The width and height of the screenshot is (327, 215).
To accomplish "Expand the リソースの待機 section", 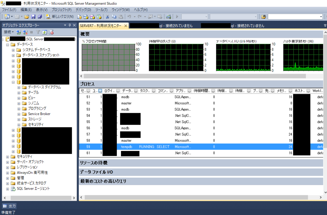I will coord(201,163).
